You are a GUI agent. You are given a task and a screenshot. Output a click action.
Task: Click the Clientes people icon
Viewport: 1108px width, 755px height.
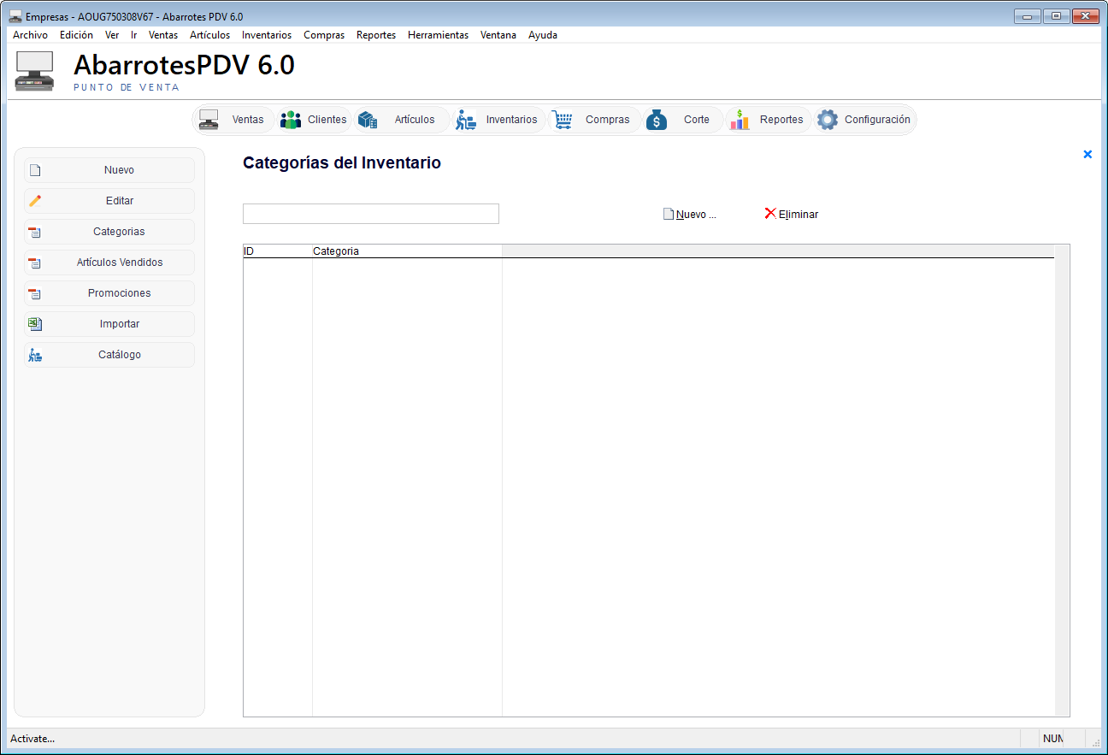[x=291, y=120]
